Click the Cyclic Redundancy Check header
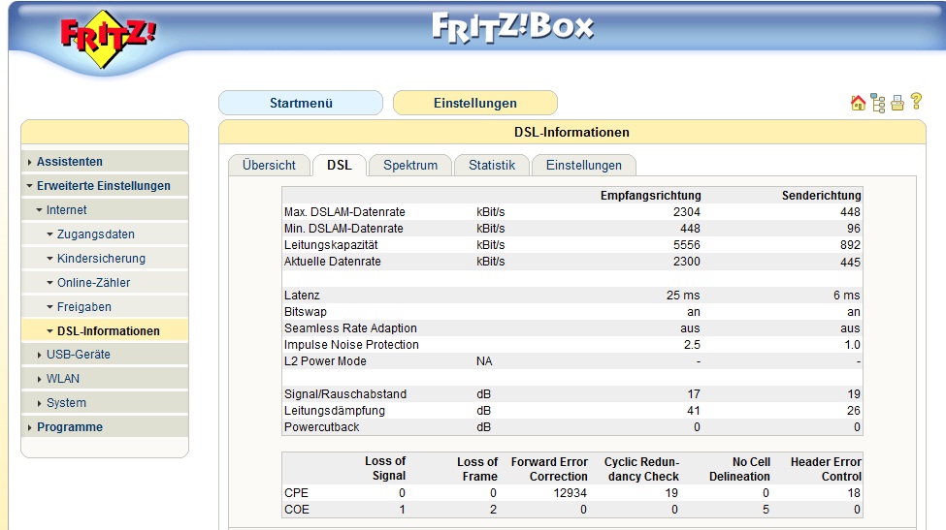Image resolution: width=946 pixels, height=530 pixels. 642,469
